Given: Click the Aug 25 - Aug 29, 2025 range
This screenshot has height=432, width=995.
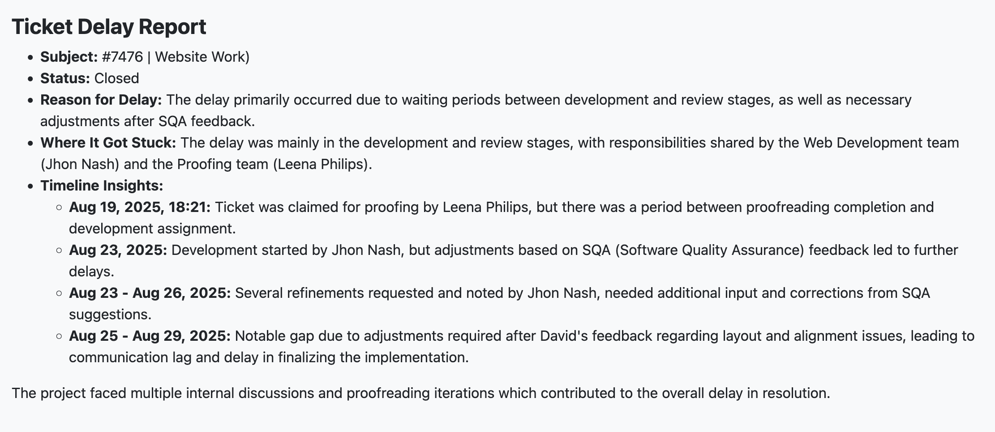Looking at the screenshot, I should click(x=150, y=336).
